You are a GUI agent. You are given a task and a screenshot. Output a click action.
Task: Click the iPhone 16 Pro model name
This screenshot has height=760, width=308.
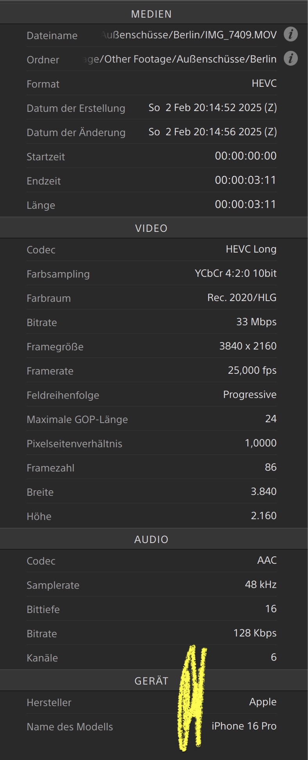coord(244,726)
